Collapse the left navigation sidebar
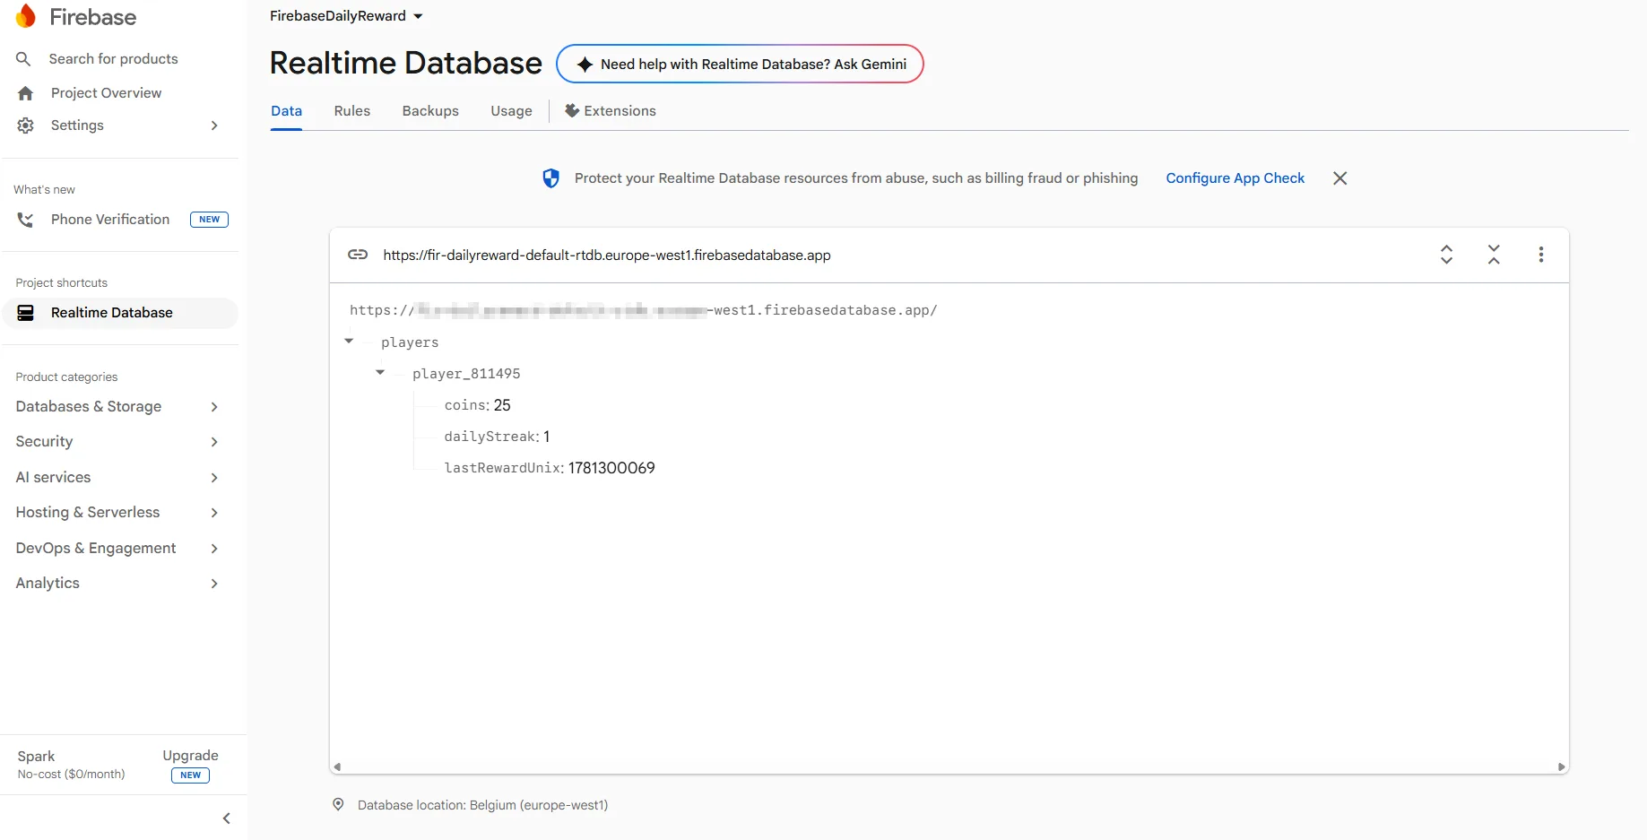Image resolution: width=1647 pixels, height=840 pixels. pyautogui.click(x=226, y=818)
